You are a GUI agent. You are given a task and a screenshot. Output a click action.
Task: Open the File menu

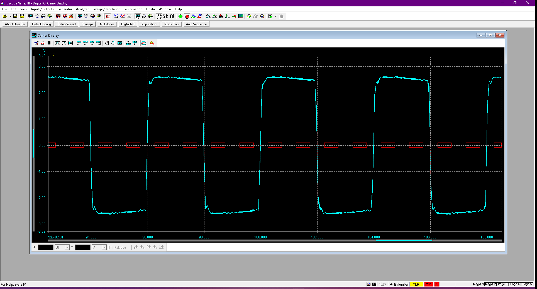(4, 9)
